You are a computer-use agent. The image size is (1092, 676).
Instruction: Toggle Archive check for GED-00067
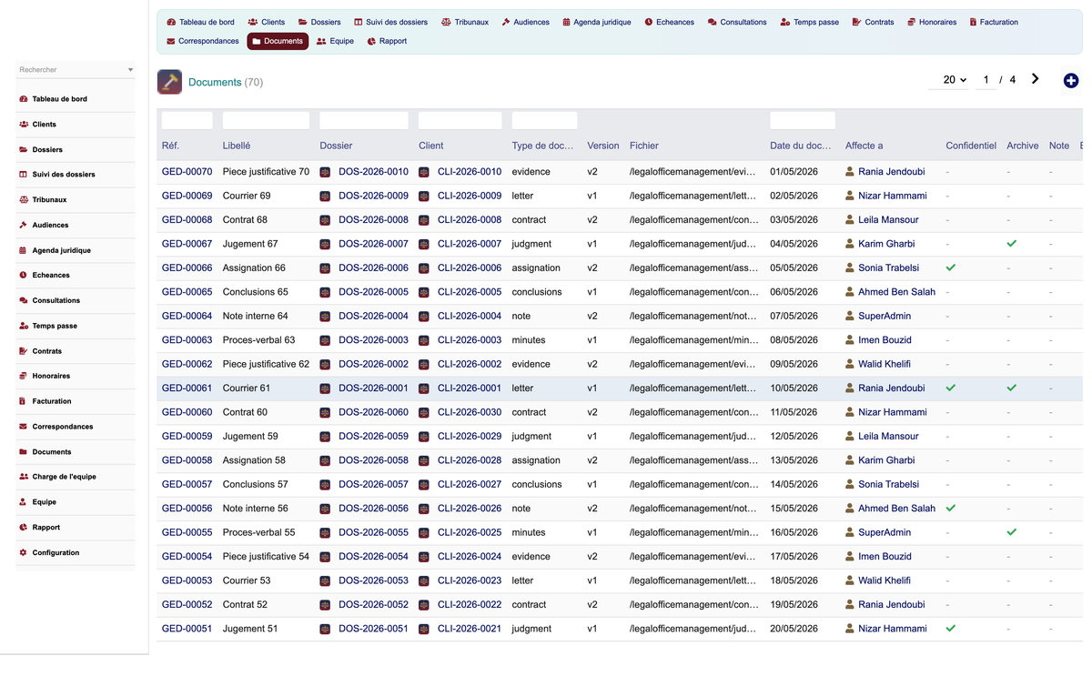coord(1012,244)
